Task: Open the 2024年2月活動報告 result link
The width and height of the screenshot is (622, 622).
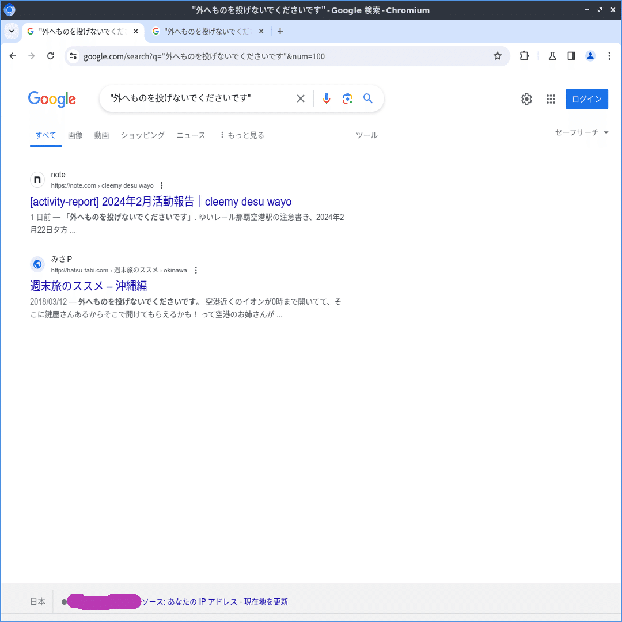Action: tap(161, 202)
